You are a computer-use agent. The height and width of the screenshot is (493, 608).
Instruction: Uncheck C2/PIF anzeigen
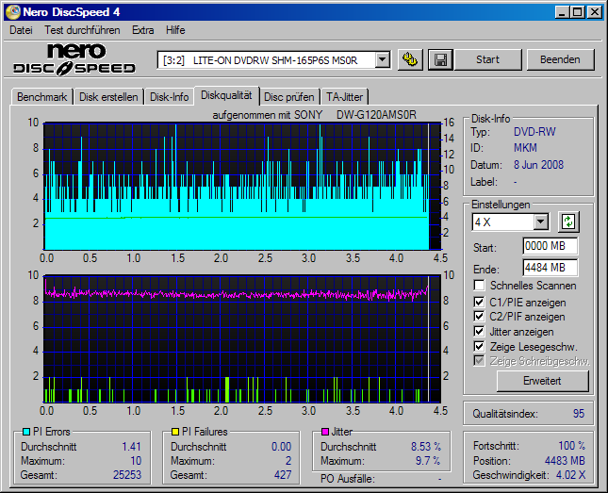click(479, 317)
